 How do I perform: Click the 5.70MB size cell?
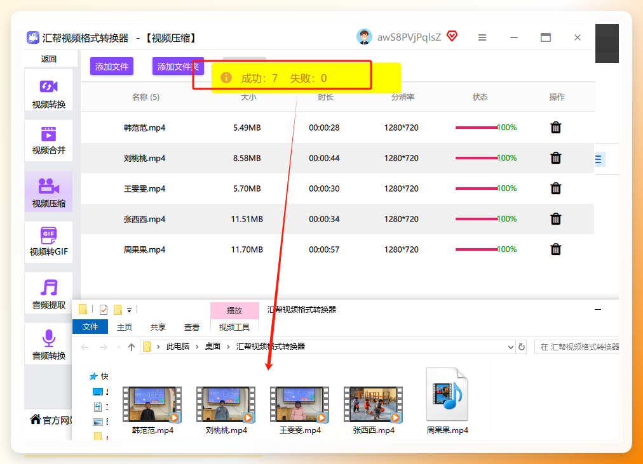coord(247,189)
